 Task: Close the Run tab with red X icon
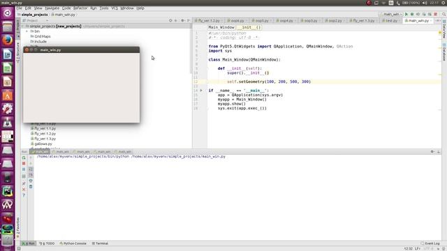point(24,189)
